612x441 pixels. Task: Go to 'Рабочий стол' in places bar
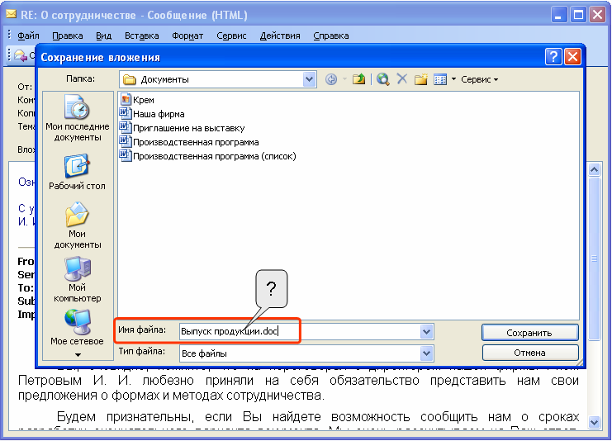click(x=77, y=172)
